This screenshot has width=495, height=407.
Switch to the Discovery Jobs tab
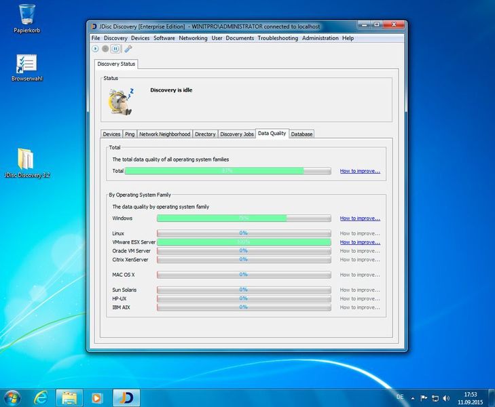(x=237, y=134)
